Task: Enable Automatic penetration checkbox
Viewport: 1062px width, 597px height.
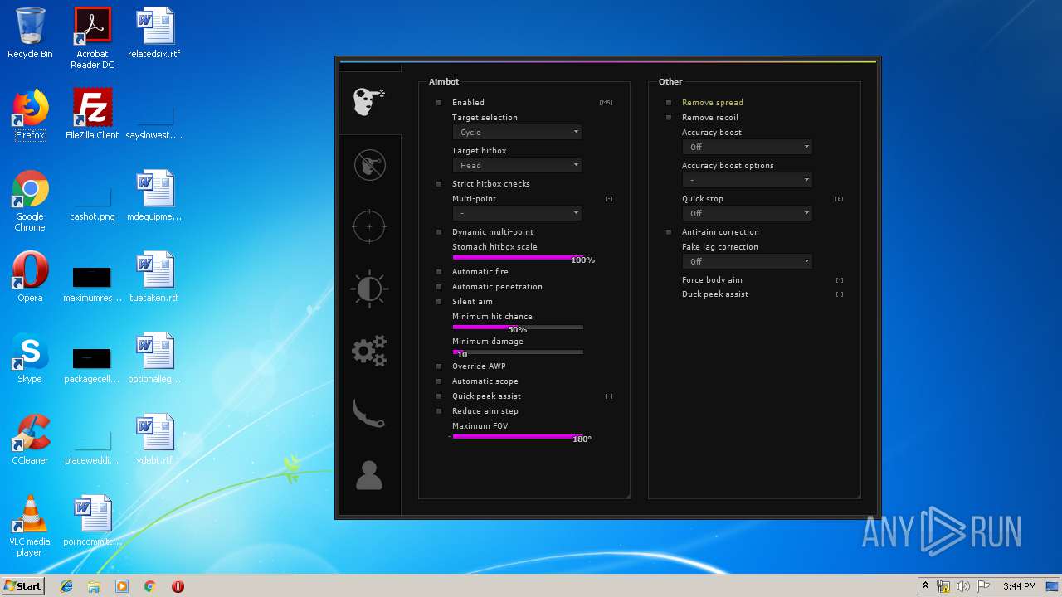Action: [439, 287]
